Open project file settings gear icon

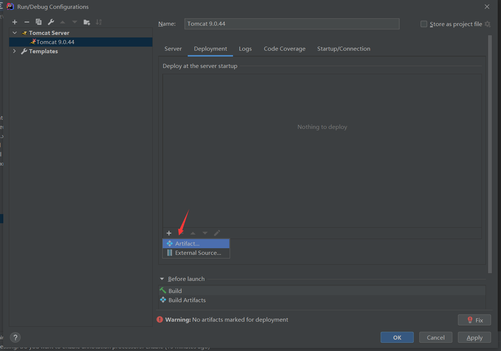tap(488, 24)
